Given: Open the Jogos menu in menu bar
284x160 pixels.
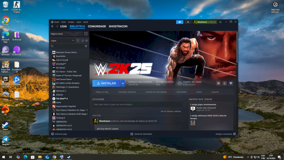Looking at the screenshot, I should pos(78,22).
